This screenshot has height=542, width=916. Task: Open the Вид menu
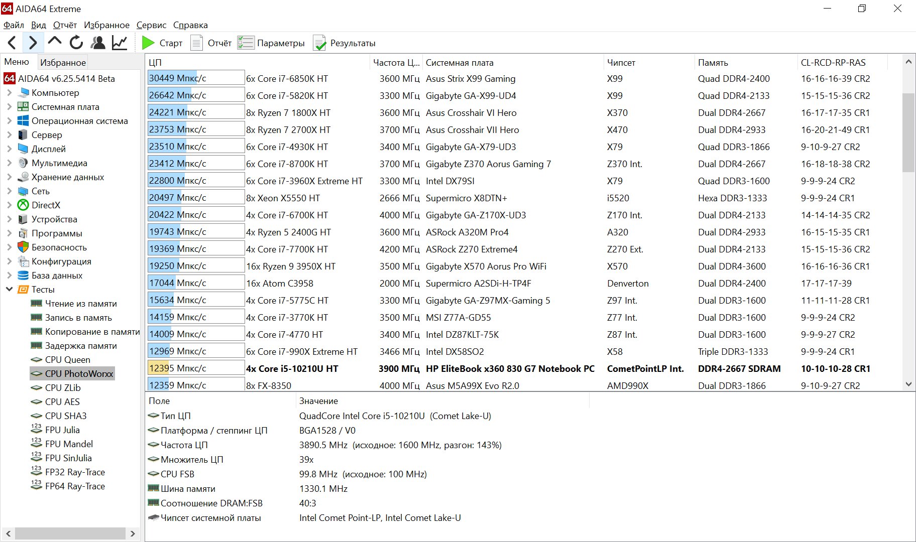point(39,25)
